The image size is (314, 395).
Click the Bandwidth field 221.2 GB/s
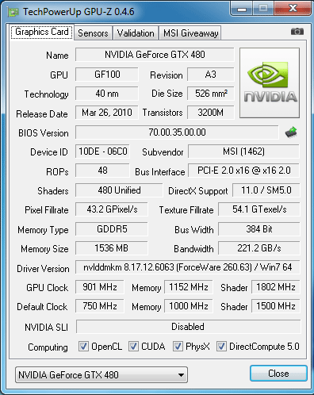pos(259,248)
